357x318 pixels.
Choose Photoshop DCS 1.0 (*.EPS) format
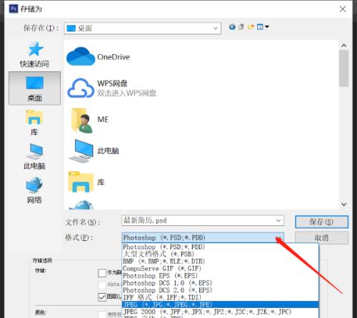click(220, 283)
